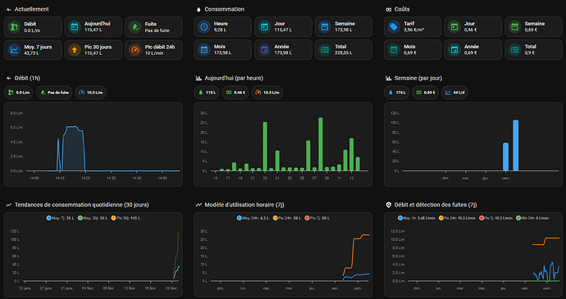
Task: Click the water faucet icon on the Débit tile
Action: point(14,27)
